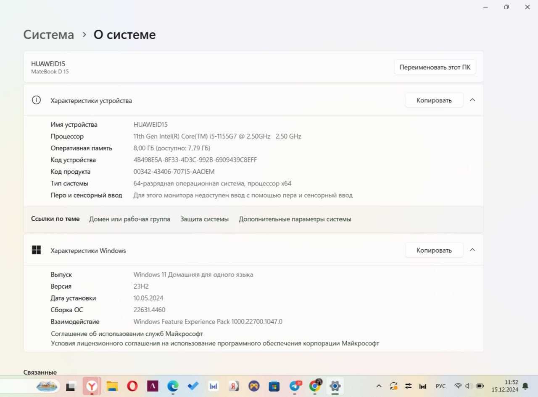Collapse the Характеристики Windows section
Screen dimensions: 538x397
click(x=472, y=250)
